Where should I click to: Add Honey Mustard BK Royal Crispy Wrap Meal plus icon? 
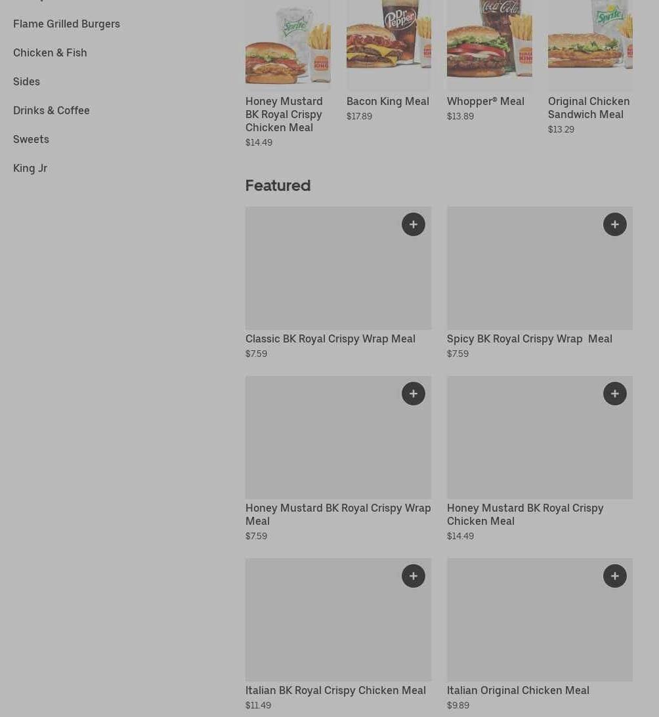[414, 394]
